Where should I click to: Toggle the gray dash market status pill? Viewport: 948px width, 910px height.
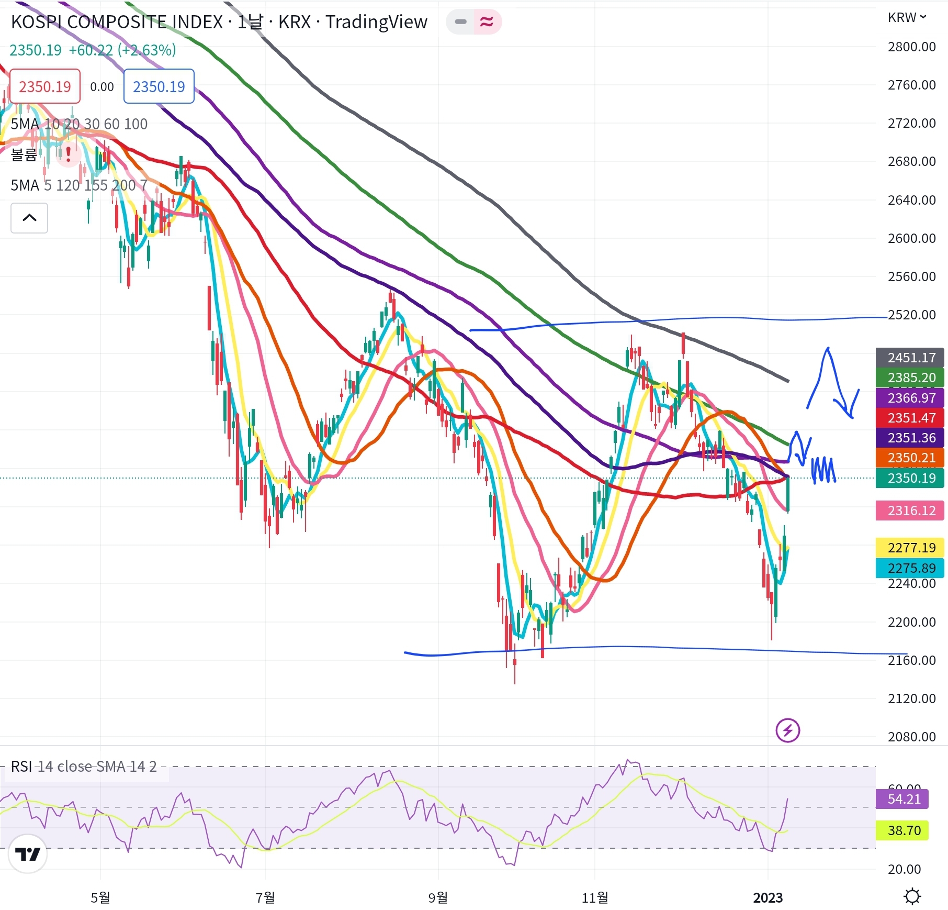pyautogui.click(x=460, y=22)
